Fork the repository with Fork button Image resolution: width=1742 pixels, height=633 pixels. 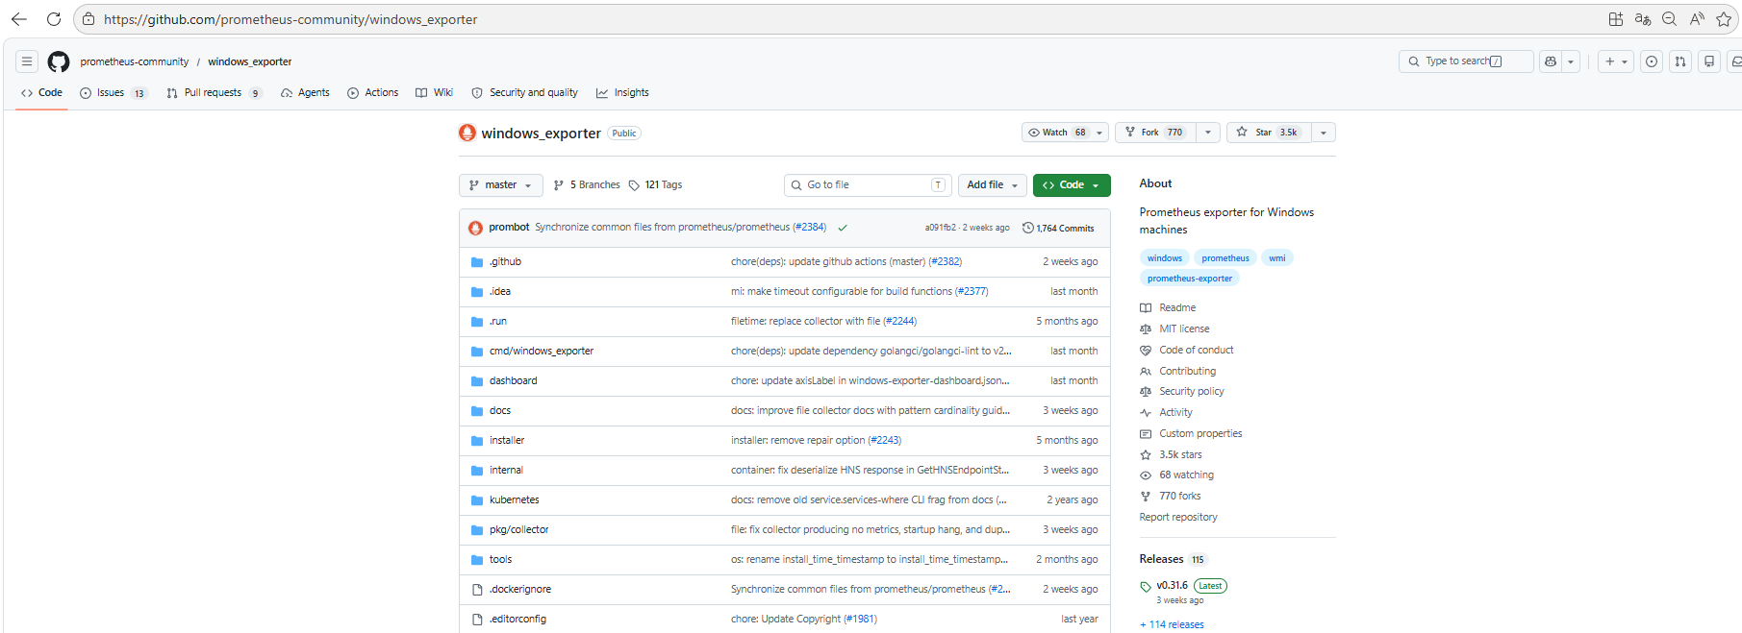pyautogui.click(x=1155, y=133)
